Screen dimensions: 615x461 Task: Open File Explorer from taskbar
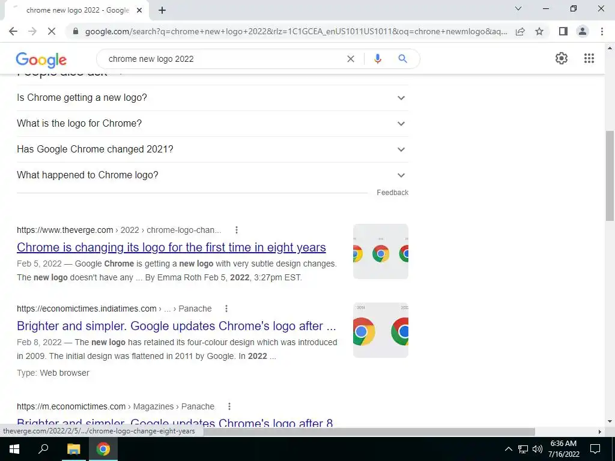pos(73,449)
